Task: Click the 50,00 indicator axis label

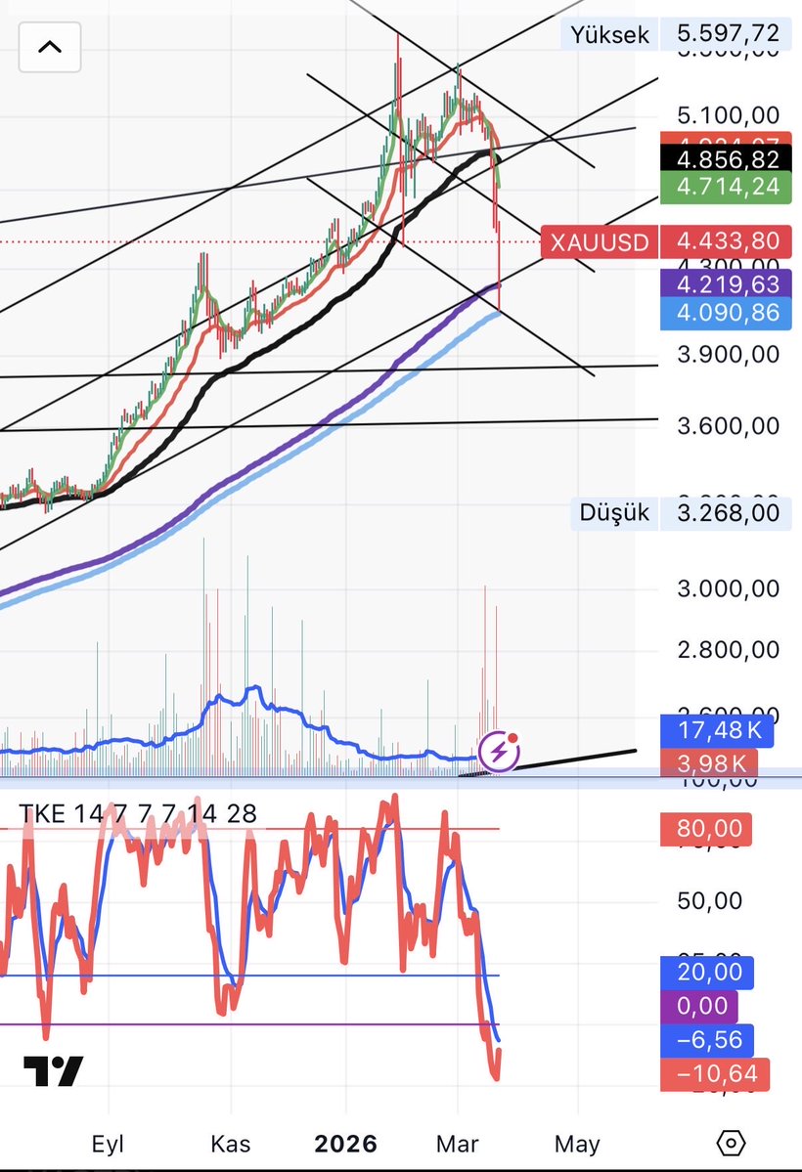Action: pyautogui.click(x=709, y=900)
